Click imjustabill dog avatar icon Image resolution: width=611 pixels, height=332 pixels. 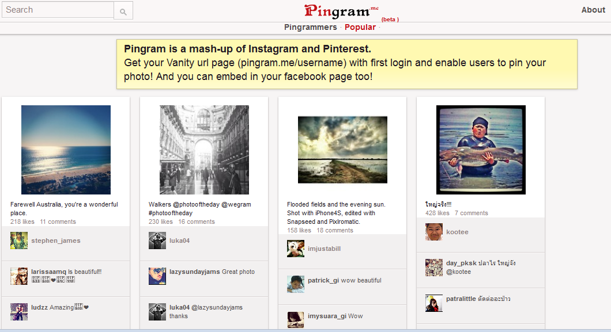[x=296, y=249]
